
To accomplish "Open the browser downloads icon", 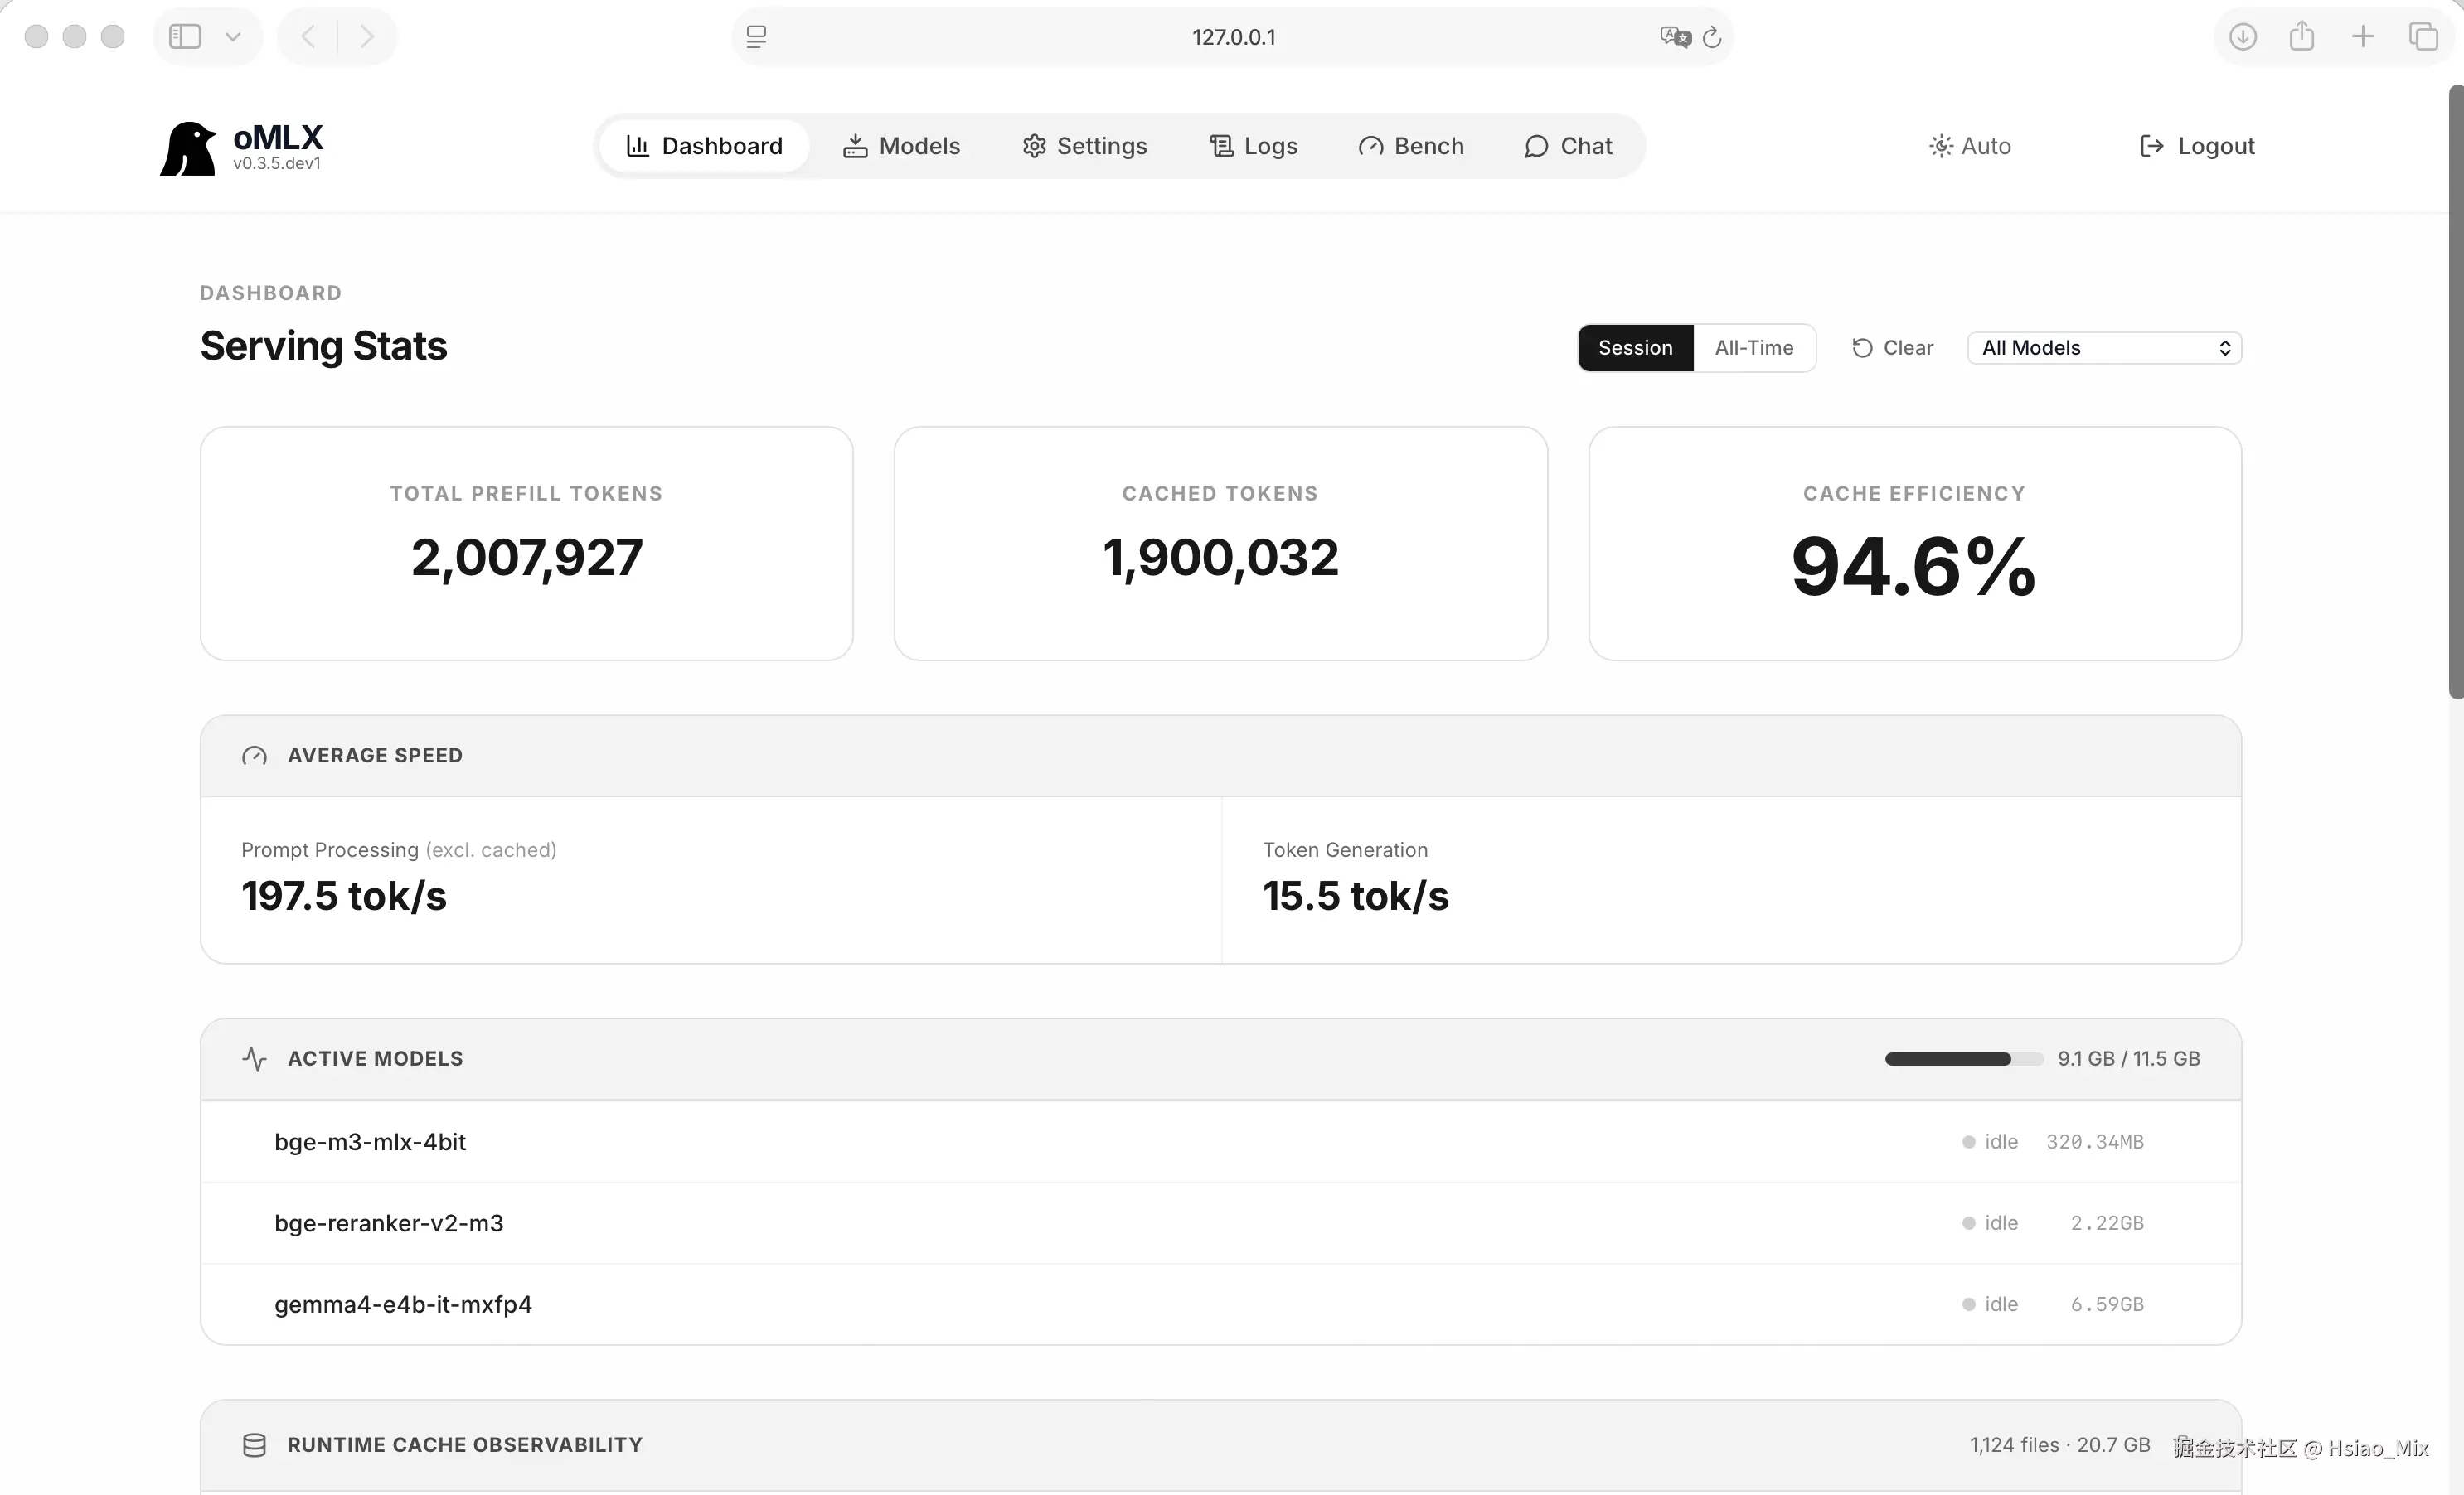I will pyautogui.click(x=2242, y=37).
